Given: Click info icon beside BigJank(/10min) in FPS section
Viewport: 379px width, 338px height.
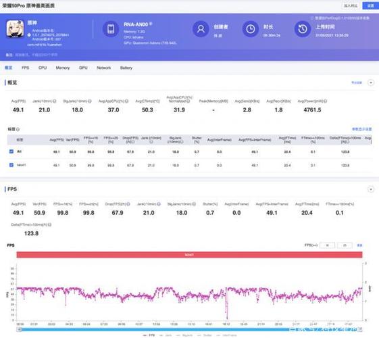Looking at the screenshot, I should click(194, 204).
